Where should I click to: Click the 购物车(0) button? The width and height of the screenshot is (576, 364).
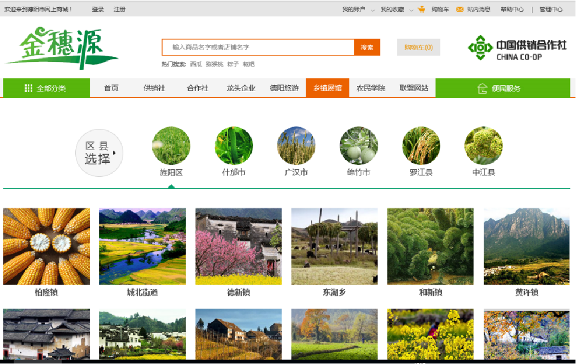419,47
